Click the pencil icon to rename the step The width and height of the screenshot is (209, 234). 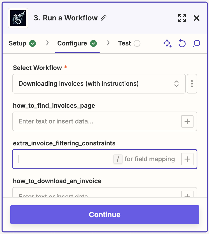coord(103,18)
